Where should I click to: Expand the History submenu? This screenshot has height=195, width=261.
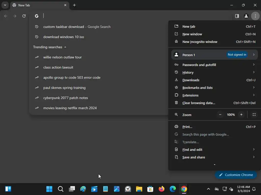point(215,72)
